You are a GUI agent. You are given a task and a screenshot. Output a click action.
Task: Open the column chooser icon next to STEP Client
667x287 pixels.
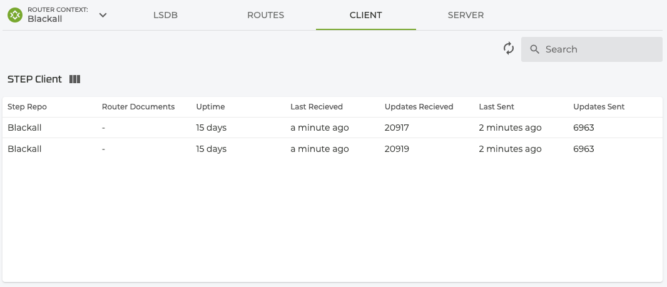(75, 79)
